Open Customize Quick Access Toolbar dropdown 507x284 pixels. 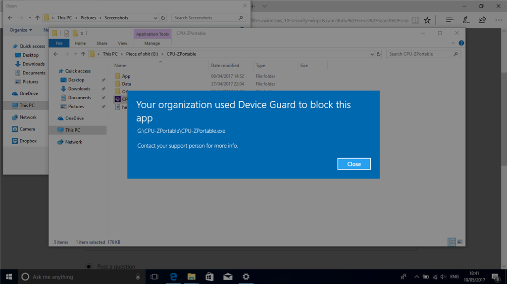click(x=82, y=33)
